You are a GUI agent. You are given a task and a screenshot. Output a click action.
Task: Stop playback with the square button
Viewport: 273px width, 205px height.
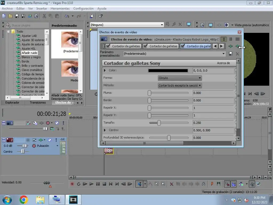click(104, 184)
